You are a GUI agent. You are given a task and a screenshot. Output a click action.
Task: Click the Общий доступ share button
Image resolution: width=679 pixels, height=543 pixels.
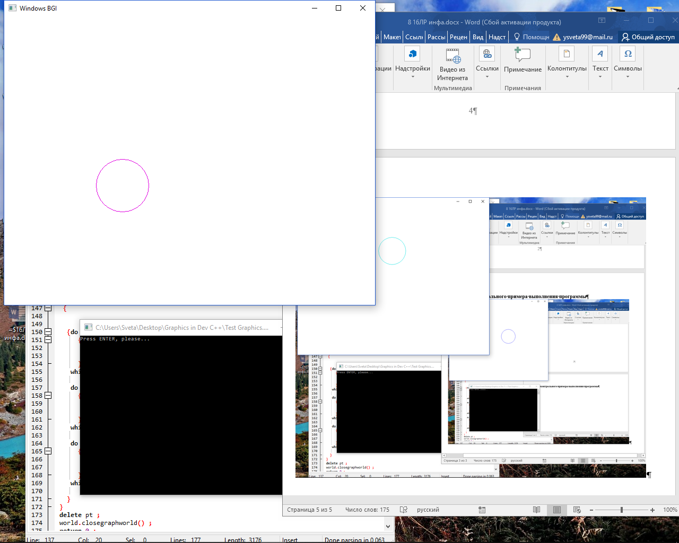(x=648, y=37)
